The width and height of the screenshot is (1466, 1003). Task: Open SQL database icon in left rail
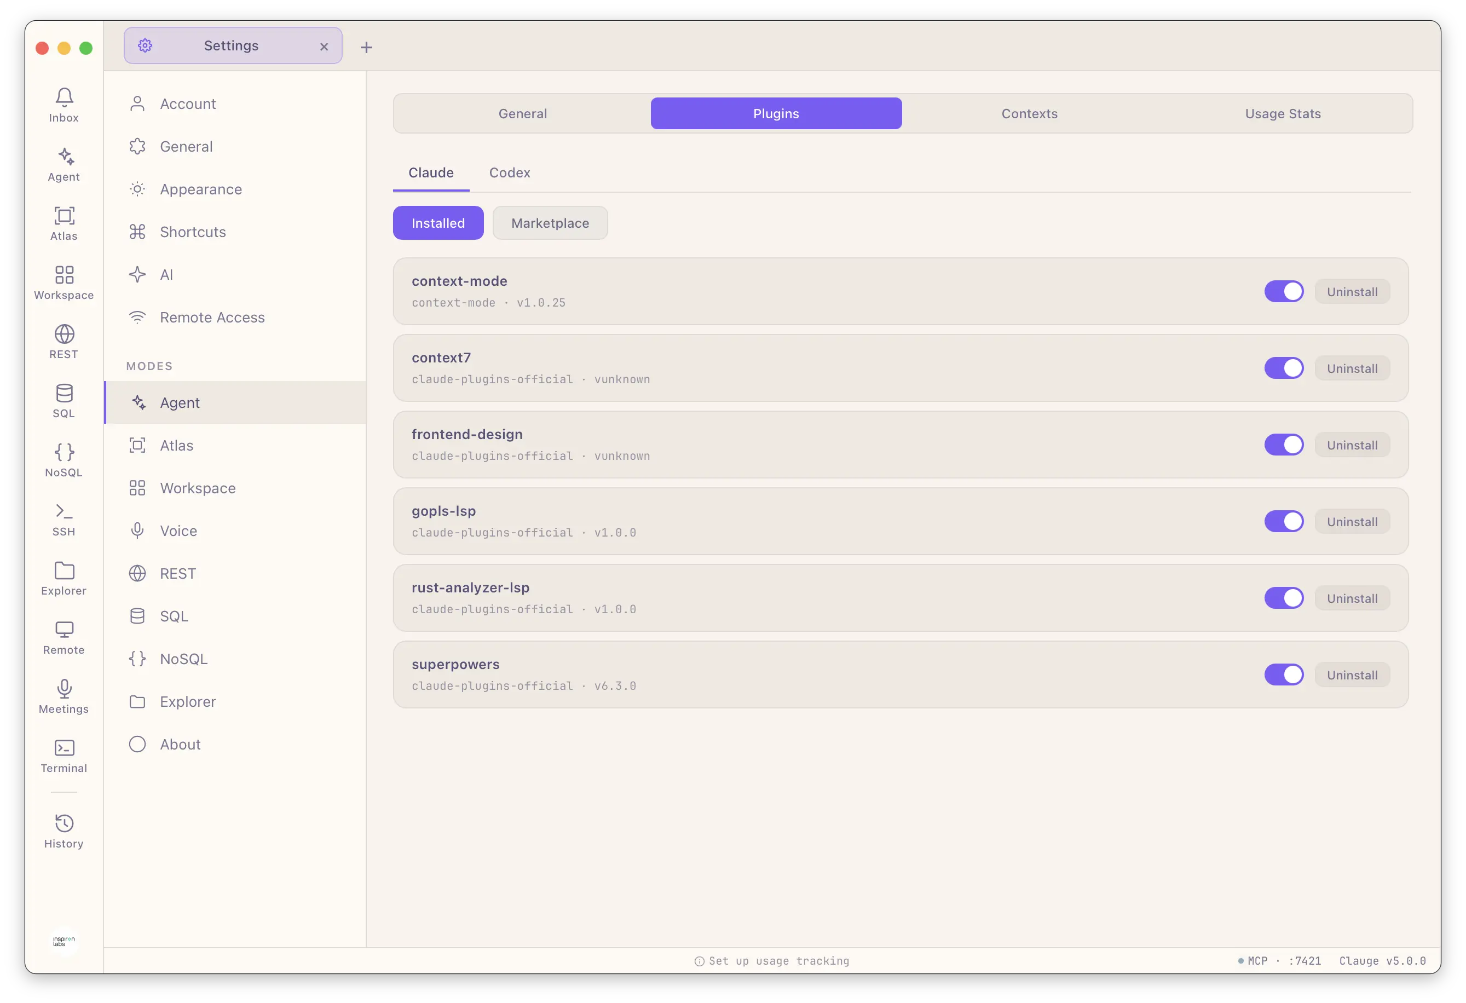64,401
